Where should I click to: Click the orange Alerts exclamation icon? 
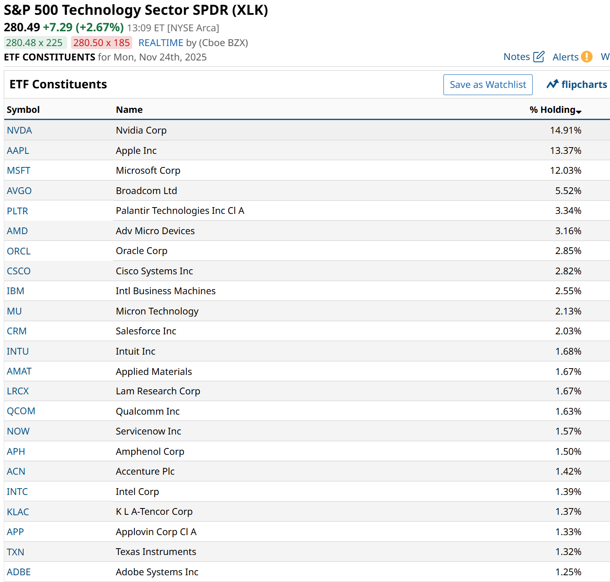point(587,57)
